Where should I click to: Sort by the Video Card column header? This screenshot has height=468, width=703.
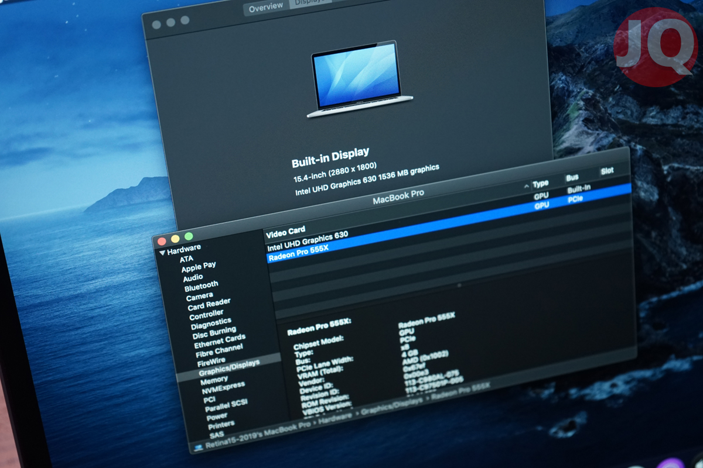(x=285, y=232)
